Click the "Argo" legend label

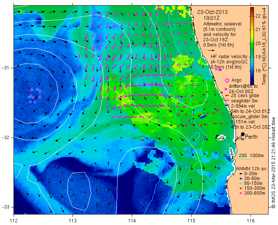tap(236, 80)
